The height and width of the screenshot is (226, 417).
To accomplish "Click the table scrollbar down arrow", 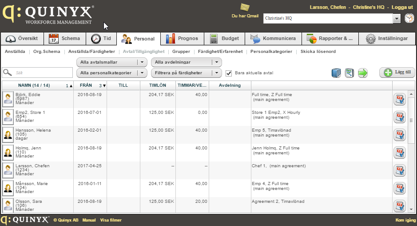I will [x=411, y=210].
